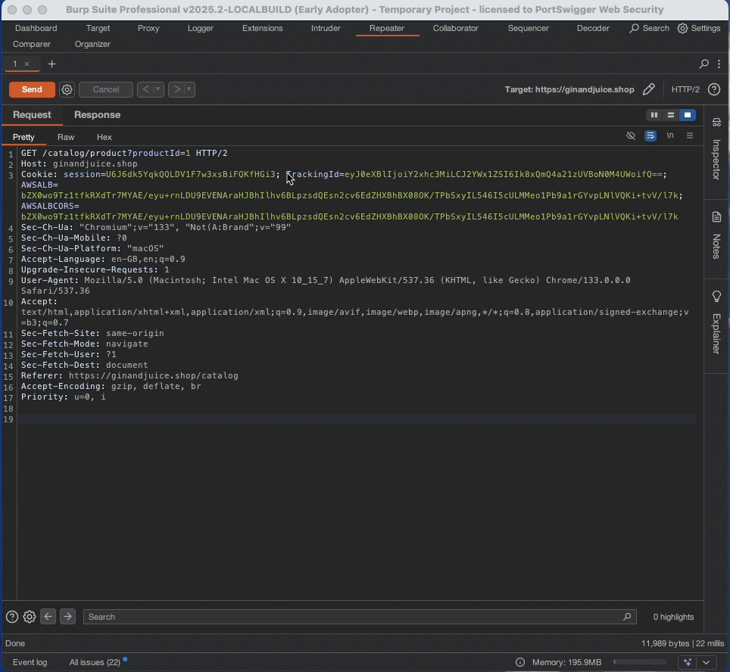Click the orange Send button
The width and height of the screenshot is (730, 672).
click(x=32, y=89)
